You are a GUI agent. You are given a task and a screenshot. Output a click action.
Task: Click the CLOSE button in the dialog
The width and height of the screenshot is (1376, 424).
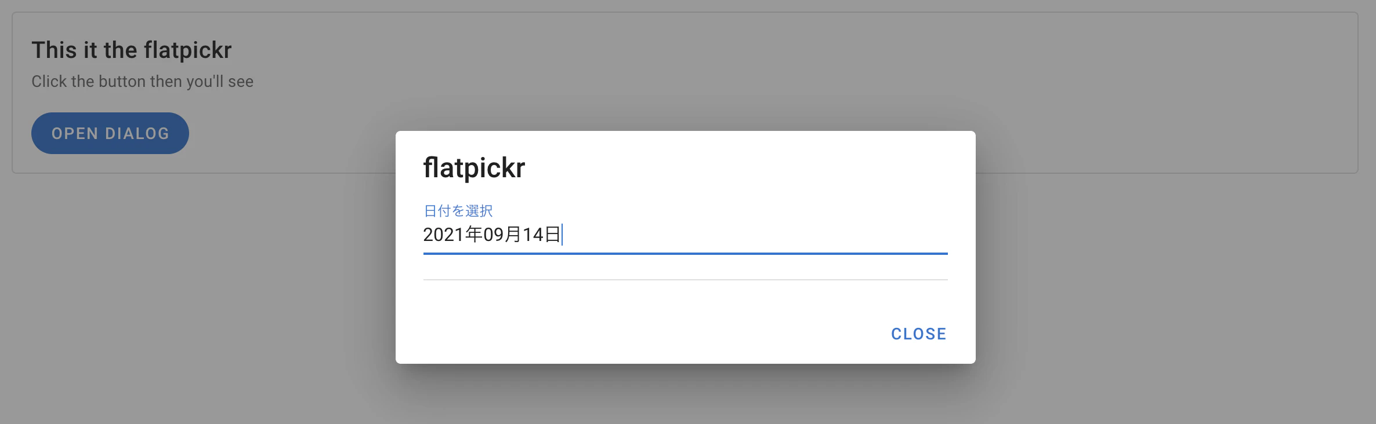918,334
